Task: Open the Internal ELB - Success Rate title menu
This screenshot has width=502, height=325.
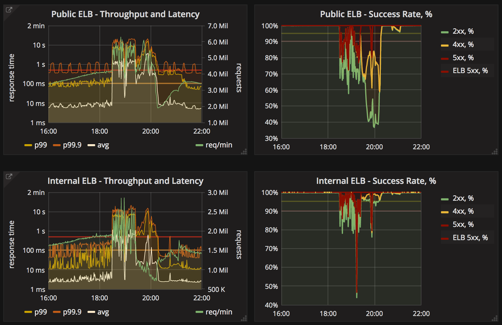Action: (376, 181)
